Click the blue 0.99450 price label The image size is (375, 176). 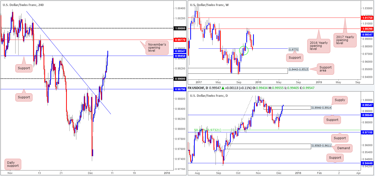point(180,56)
